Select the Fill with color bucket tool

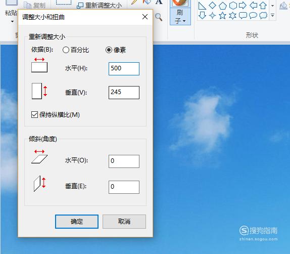click(x=147, y=2)
